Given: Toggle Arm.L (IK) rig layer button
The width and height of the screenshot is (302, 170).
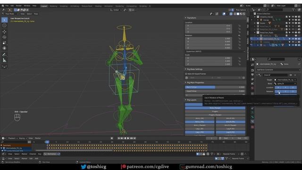Looking at the screenshot, I should pyautogui.click(x=200, y=119).
